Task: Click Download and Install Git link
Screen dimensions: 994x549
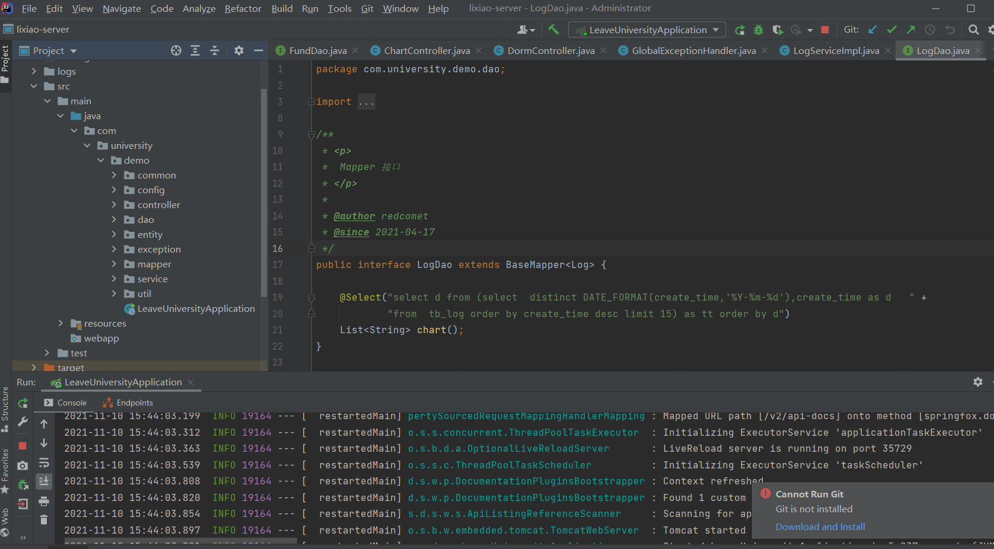Action: [x=820, y=526]
